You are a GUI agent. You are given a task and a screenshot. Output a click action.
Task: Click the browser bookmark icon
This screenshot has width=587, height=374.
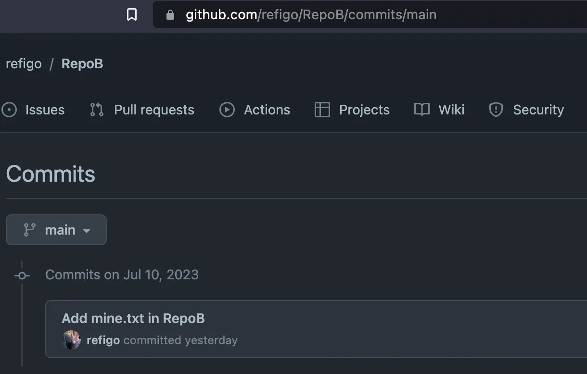(x=132, y=14)
